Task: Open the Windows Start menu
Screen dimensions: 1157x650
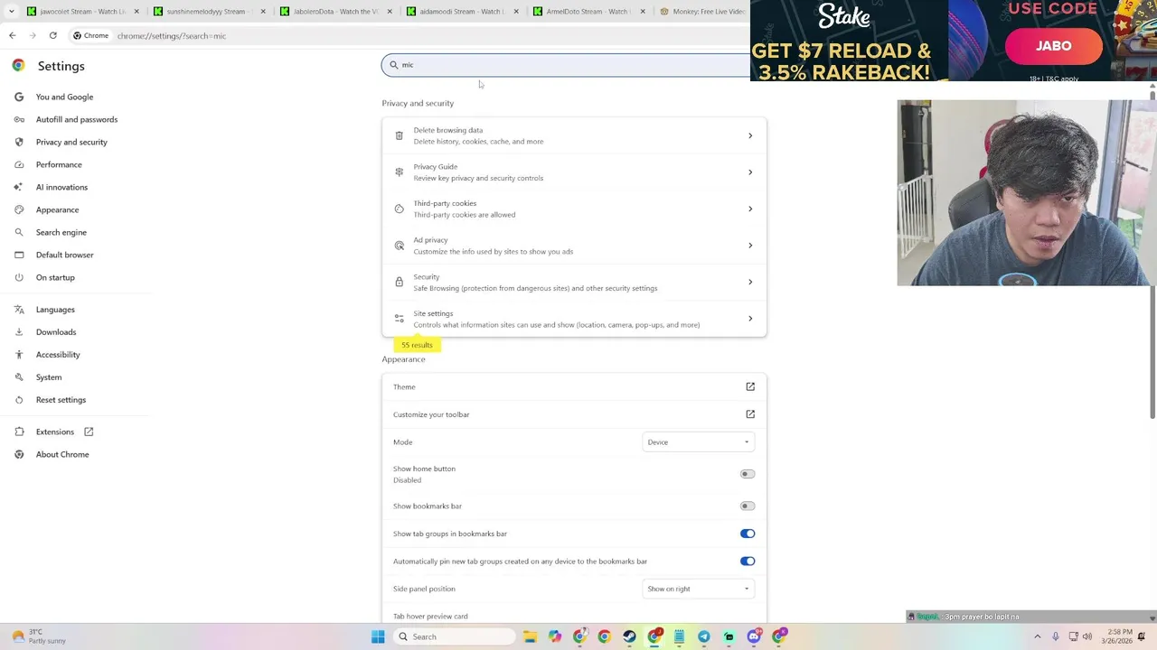Action: point(378,636)
